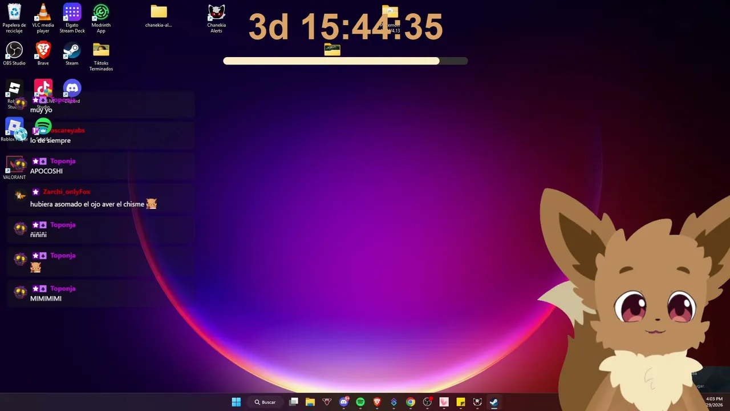Switch to OBS Studio on the taskbar
Screen dimensions: 730x411
tap(427, 402)
